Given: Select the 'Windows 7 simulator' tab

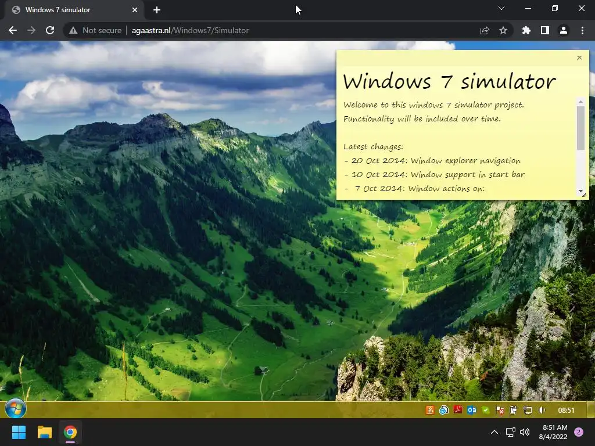Looking at the screenshot, I should 74,10.
